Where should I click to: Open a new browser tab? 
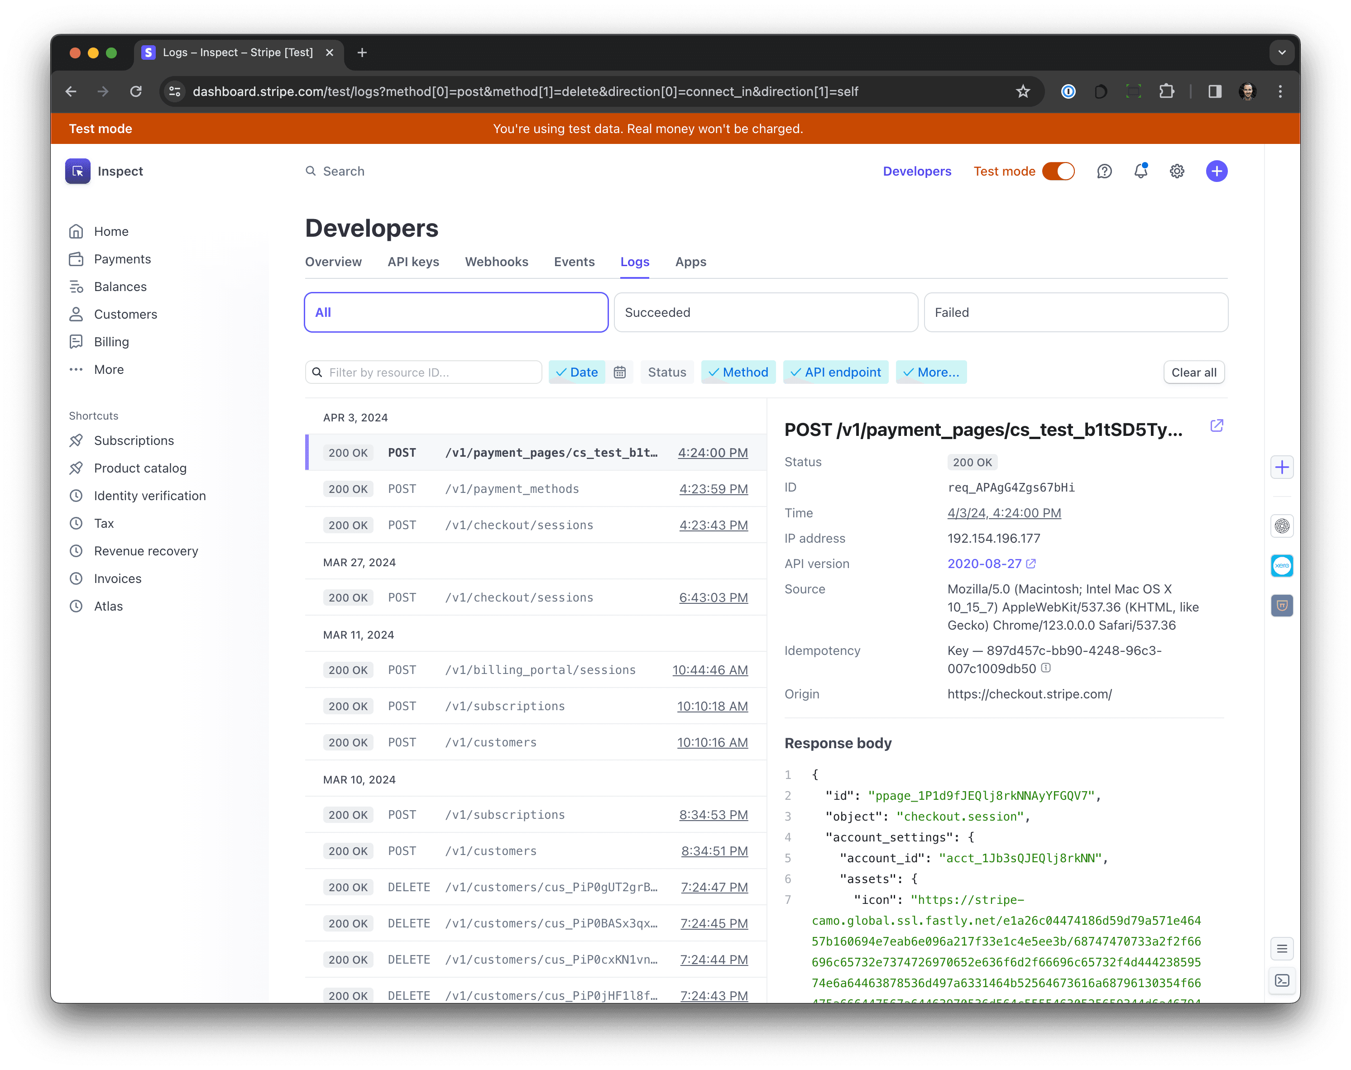362,53
